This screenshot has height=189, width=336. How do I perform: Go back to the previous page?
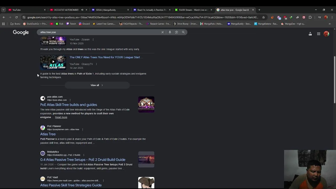[x=4, y=17]
